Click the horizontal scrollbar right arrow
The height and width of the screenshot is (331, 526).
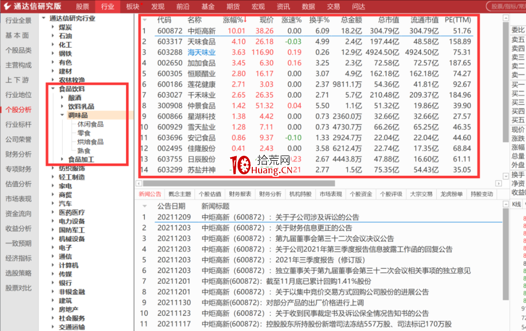[499, 184]
